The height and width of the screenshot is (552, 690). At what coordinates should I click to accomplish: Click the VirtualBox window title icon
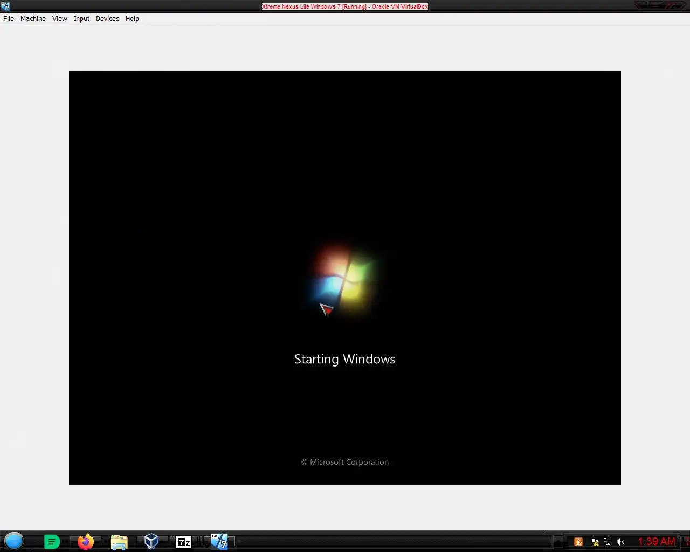tap(5, 6)
